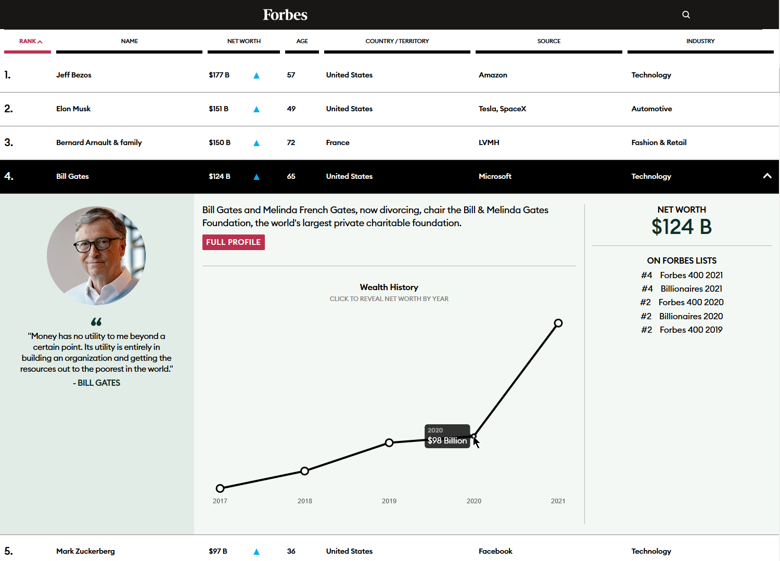Image resolution: width=780 pixels, height=561 pixels.
Task: Click Bill Gates profile photo
Action: [x=96, y=255]
